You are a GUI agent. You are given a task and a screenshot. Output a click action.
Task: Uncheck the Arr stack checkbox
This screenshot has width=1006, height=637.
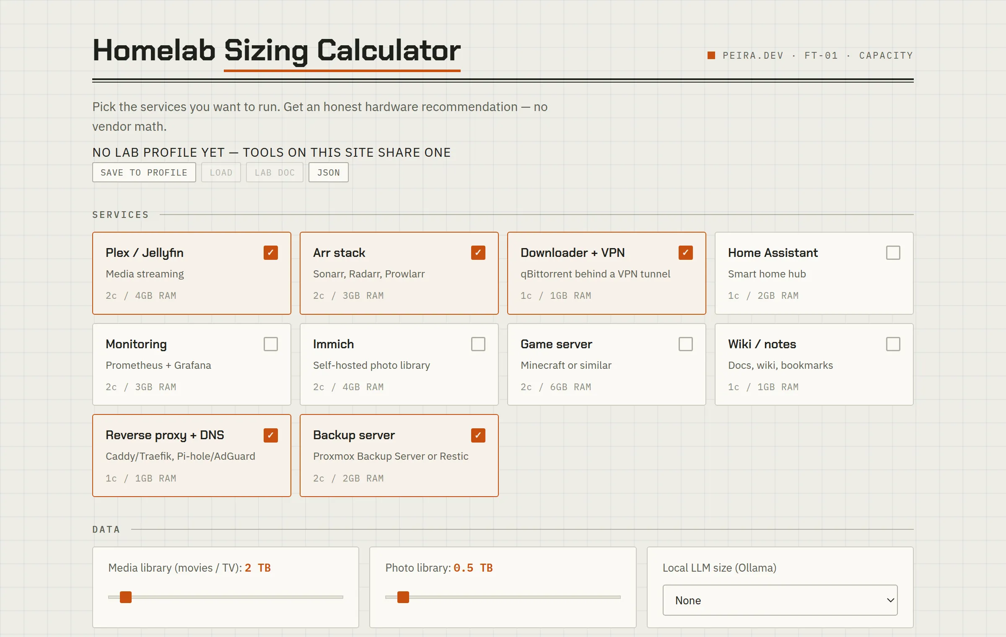[478, 253]
